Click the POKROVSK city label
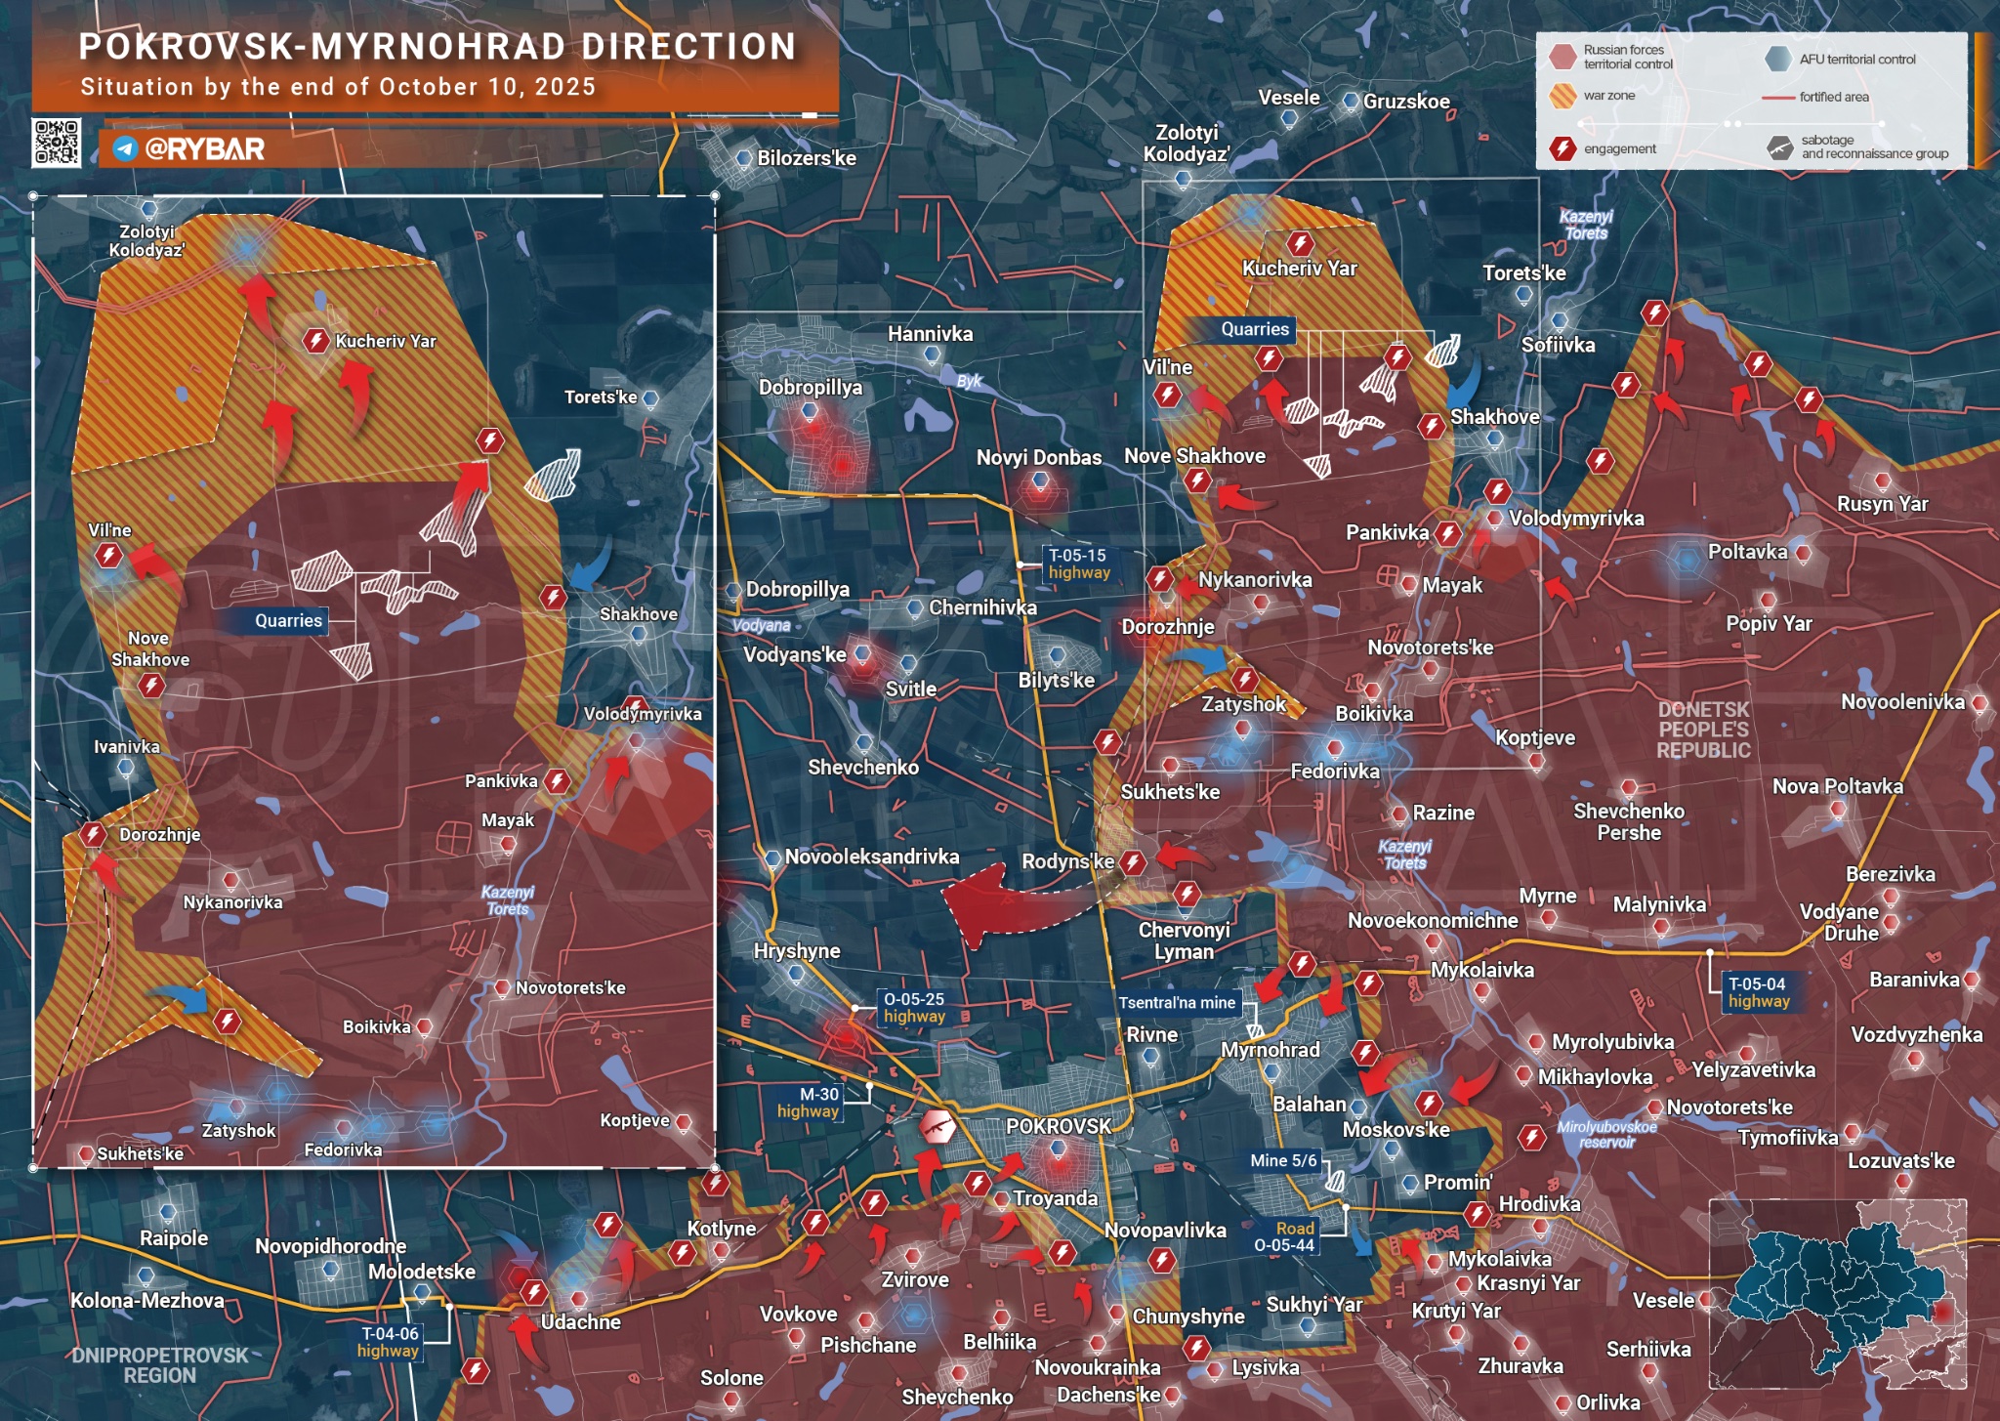Screen dimensions: 2000x1421 pyautogui.click(x=1059, y=1126)
